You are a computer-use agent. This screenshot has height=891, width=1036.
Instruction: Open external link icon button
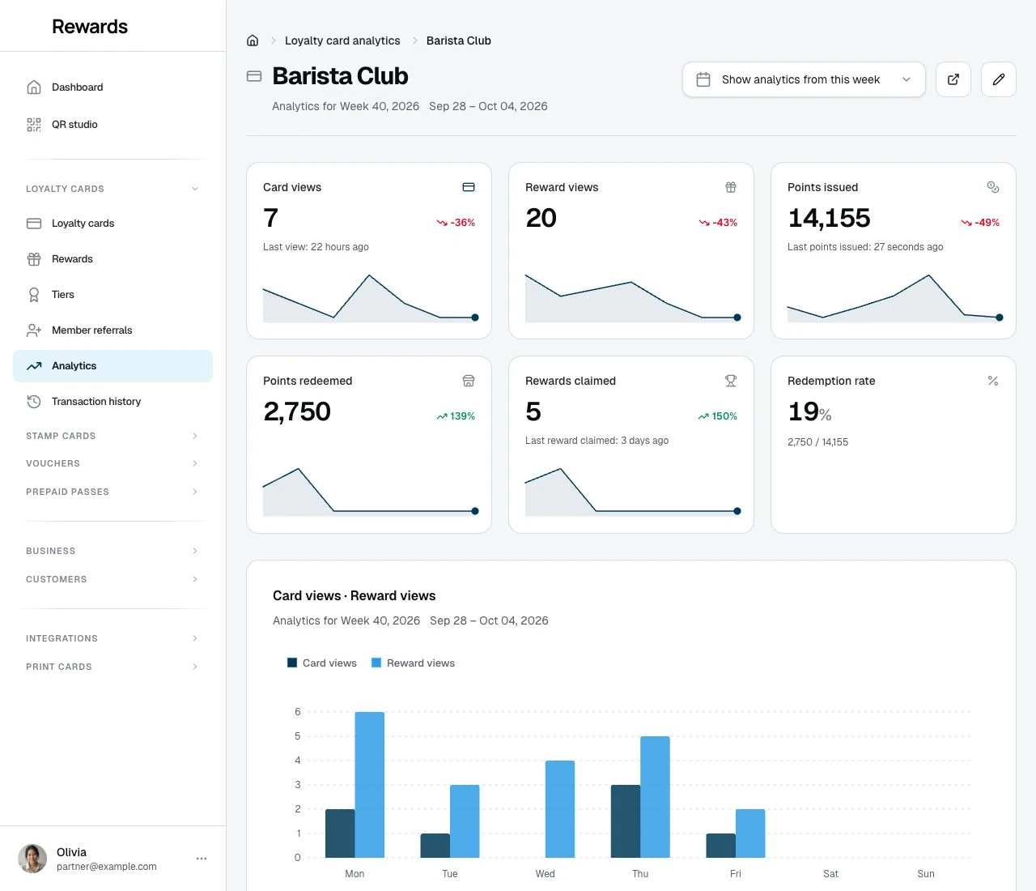(x=953, y=79)
